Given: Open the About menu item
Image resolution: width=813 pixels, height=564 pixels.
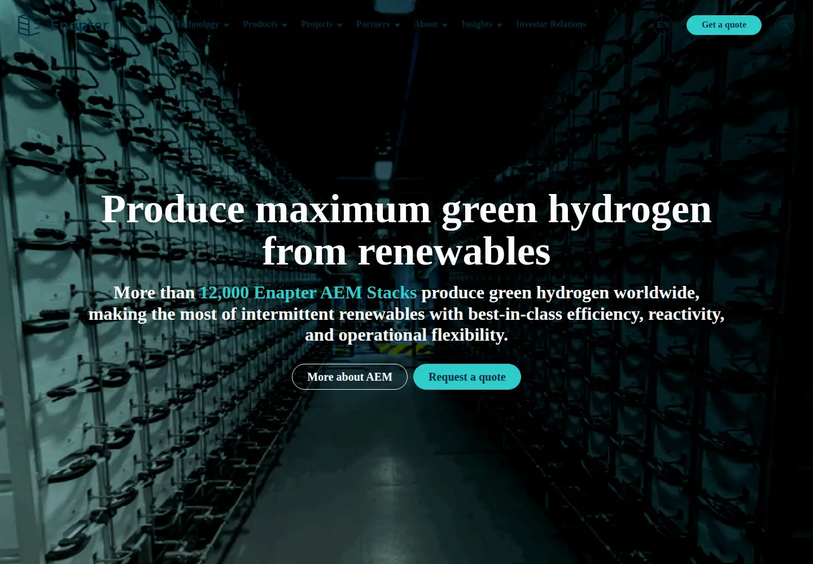Looking at the screenshot, I should (x=425, y=24).
